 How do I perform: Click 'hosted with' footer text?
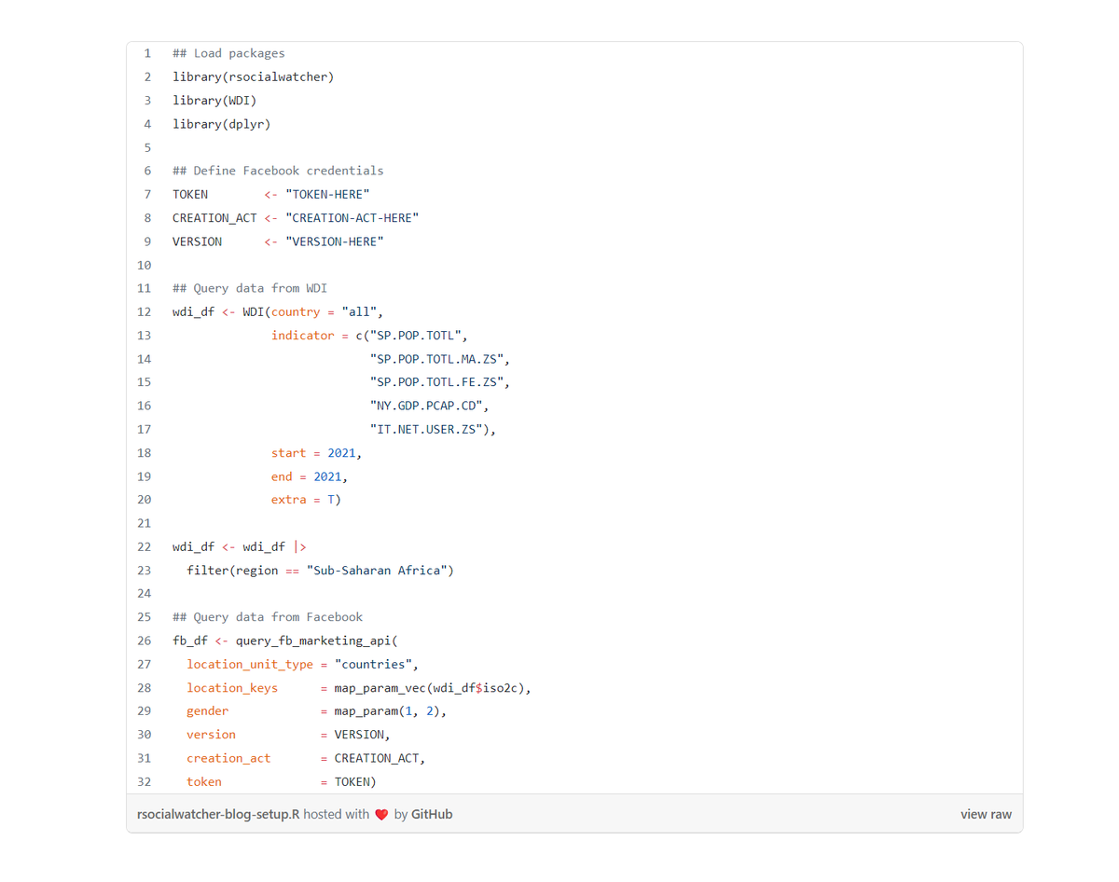337,814
